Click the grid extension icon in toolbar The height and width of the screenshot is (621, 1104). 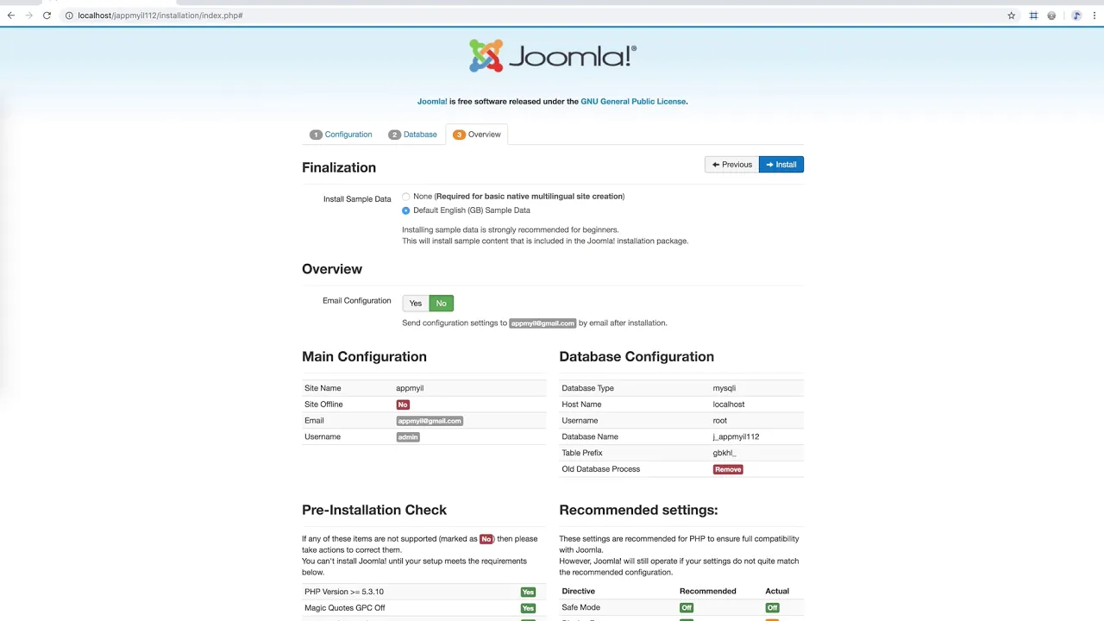[x=1033, y=16]
